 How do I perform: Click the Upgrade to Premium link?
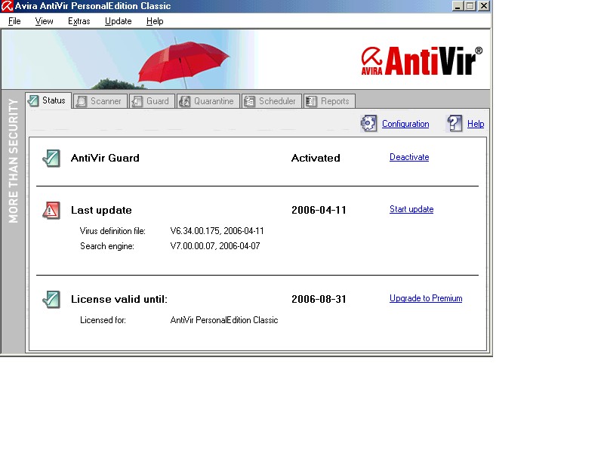click(426, 298)
